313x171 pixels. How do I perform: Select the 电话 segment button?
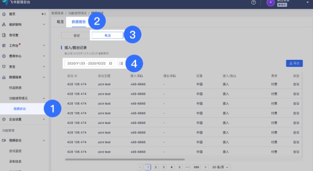107,36
